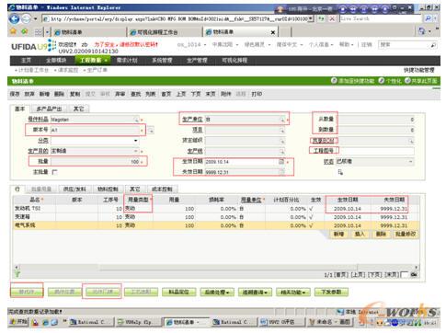Viewport: 446px width, 333px height.
Task: Click the 保存 toolbar button
Action: point(15,94)
